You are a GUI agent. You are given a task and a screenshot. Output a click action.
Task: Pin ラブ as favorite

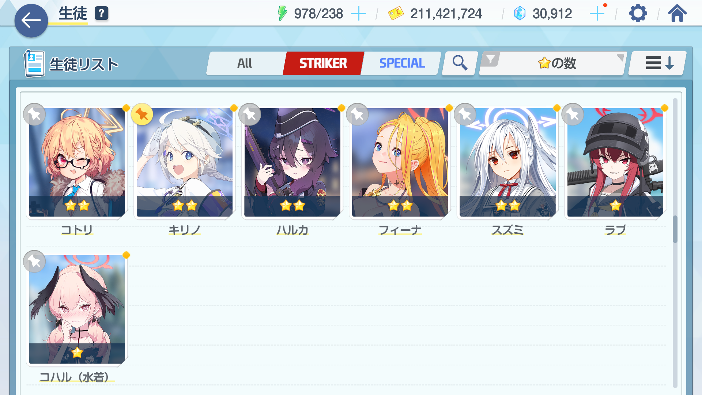[x=573, y=114]
